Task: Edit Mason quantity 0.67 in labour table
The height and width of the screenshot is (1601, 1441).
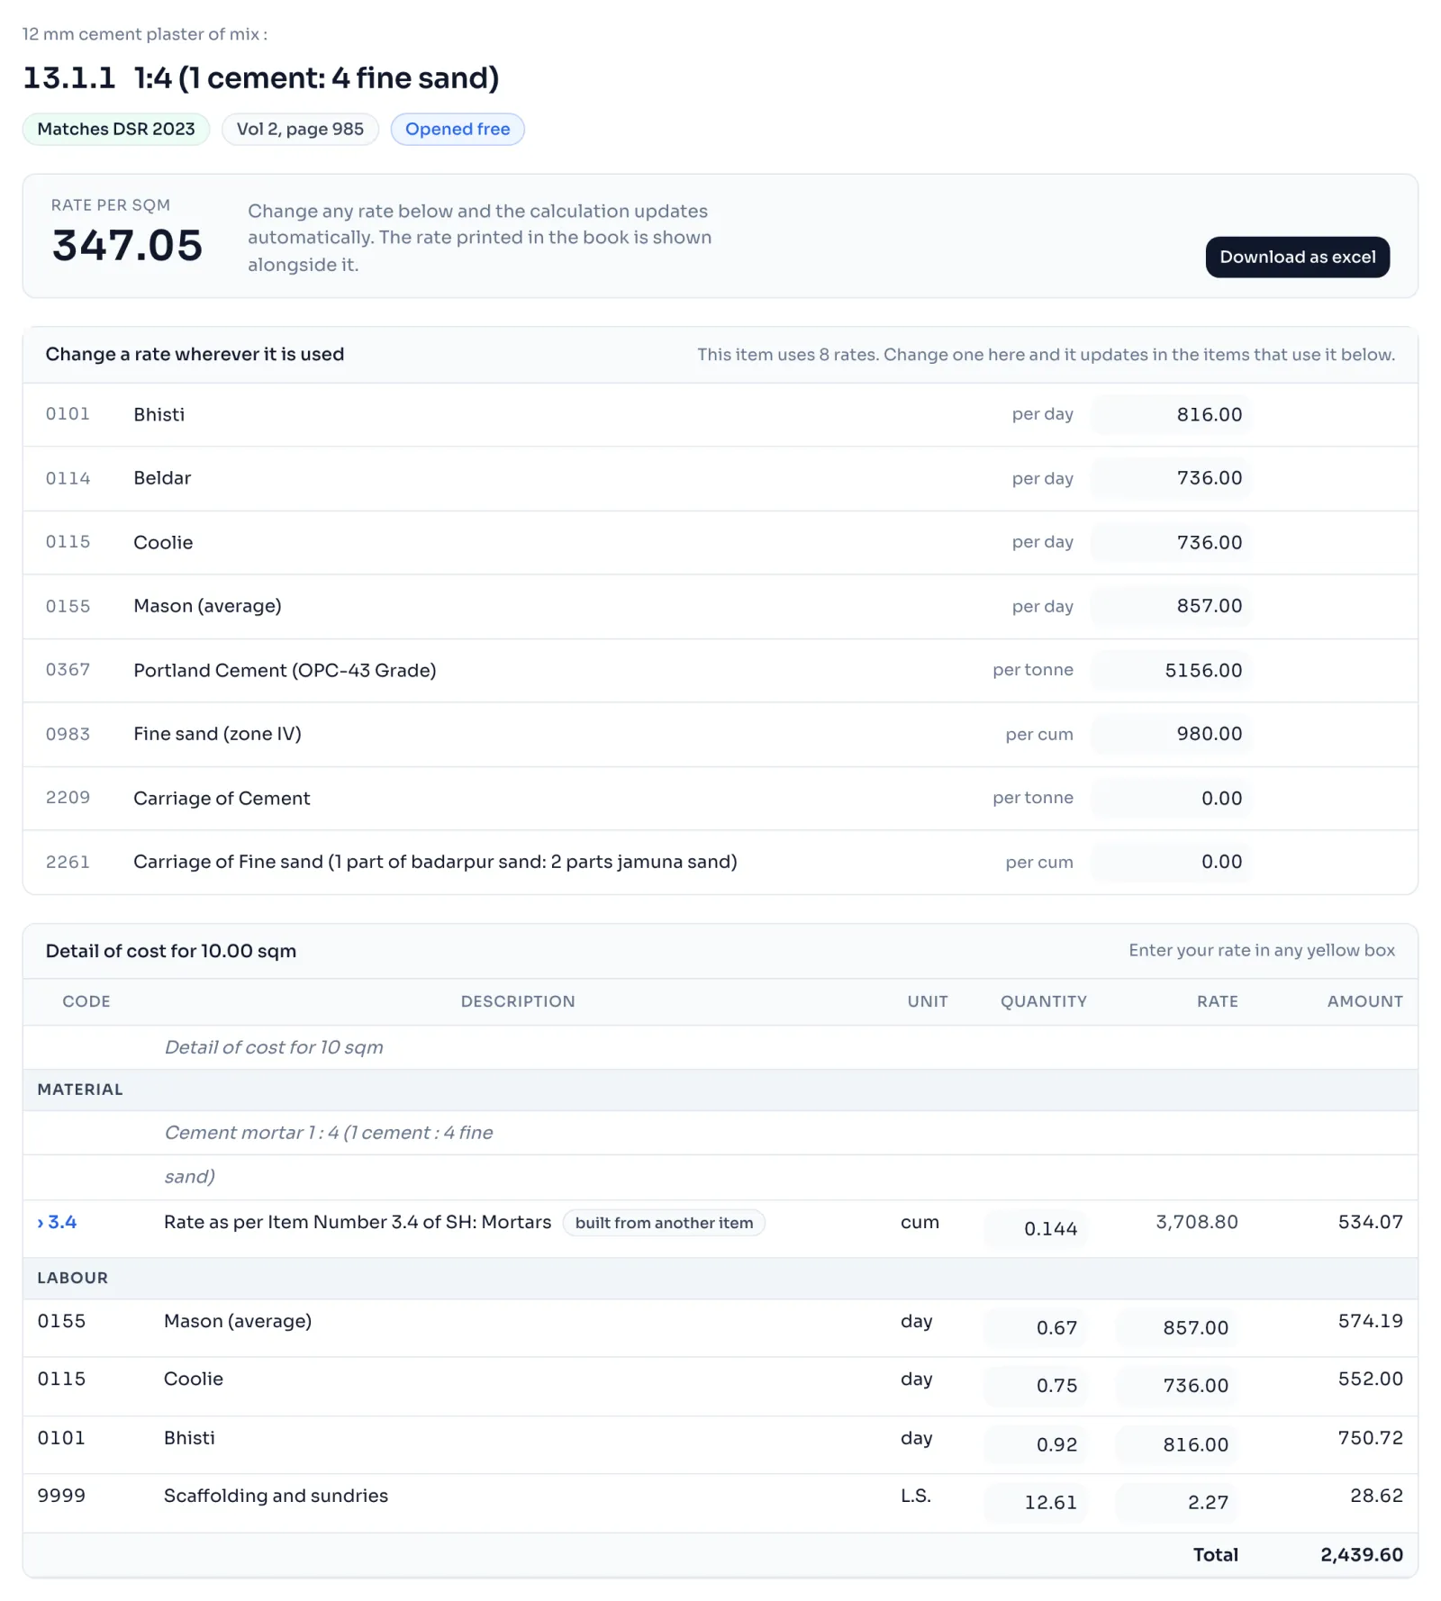Action: pyautogui.click(x=1035, y=1327)
